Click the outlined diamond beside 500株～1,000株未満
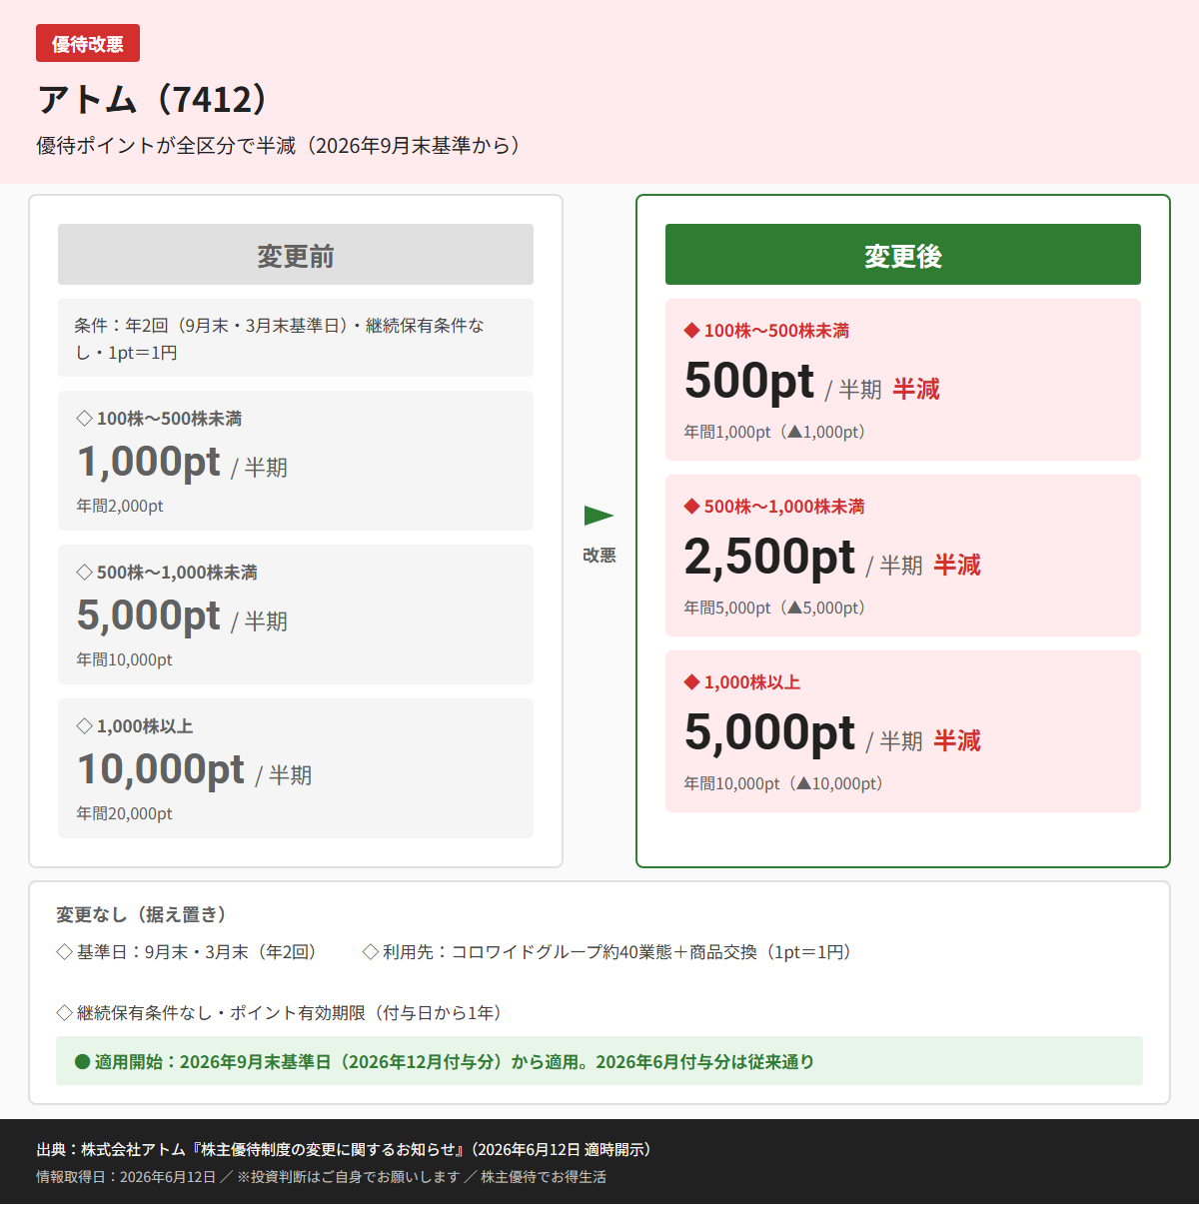Image resolution: width=1199 pixels, height=1228 pixels. [85, 573]
